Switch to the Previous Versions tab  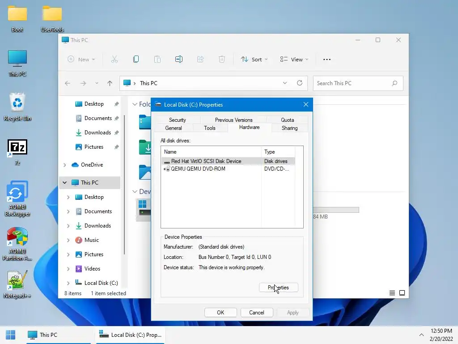[x=233, y=120]
